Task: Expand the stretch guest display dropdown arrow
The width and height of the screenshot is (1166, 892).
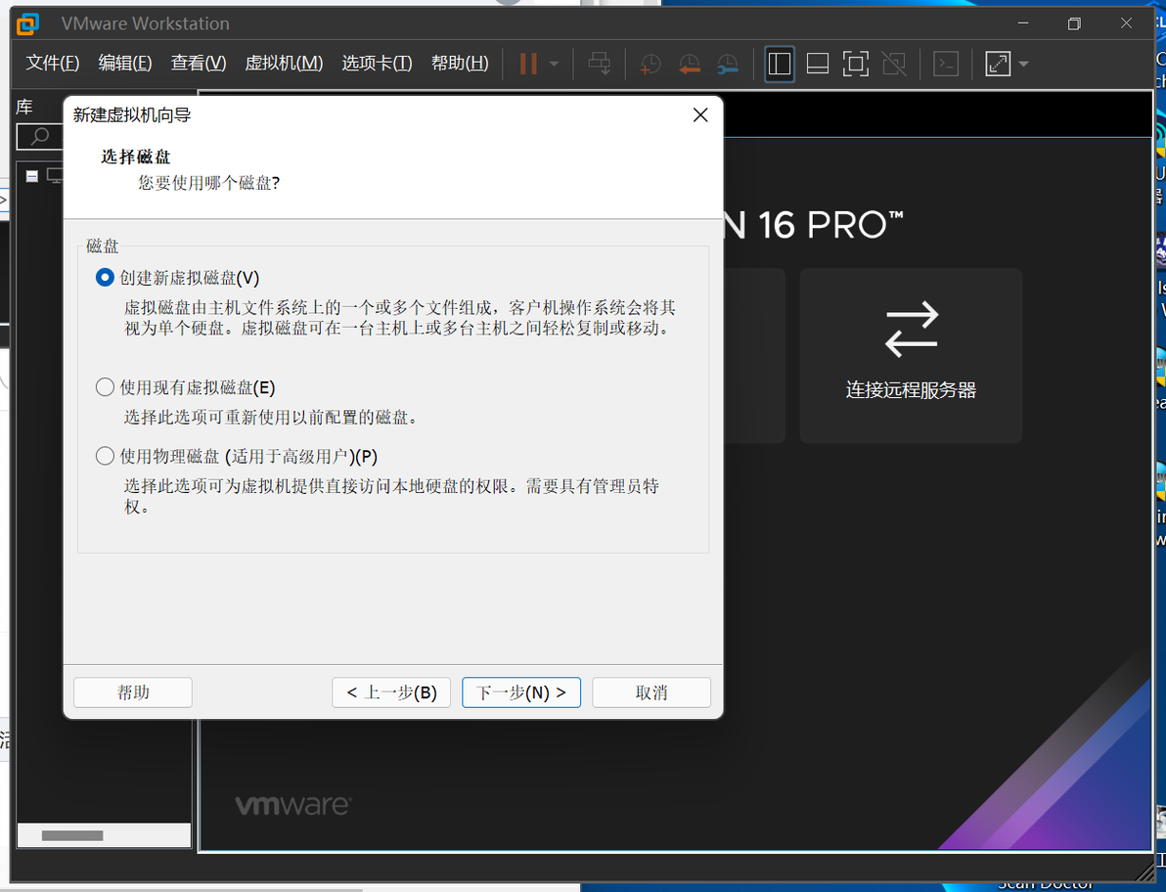Action: point(1024,64)
